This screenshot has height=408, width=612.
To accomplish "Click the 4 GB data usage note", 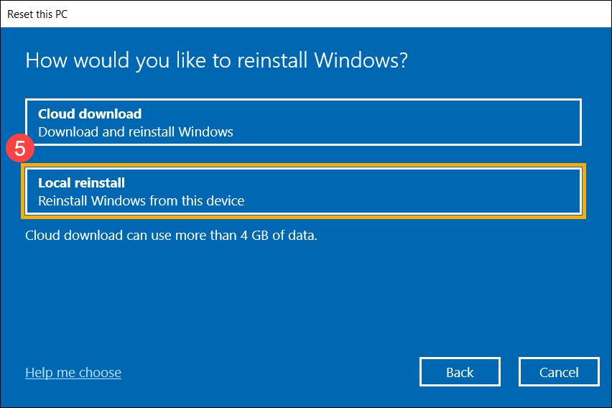I will click(x=171, y=235).
